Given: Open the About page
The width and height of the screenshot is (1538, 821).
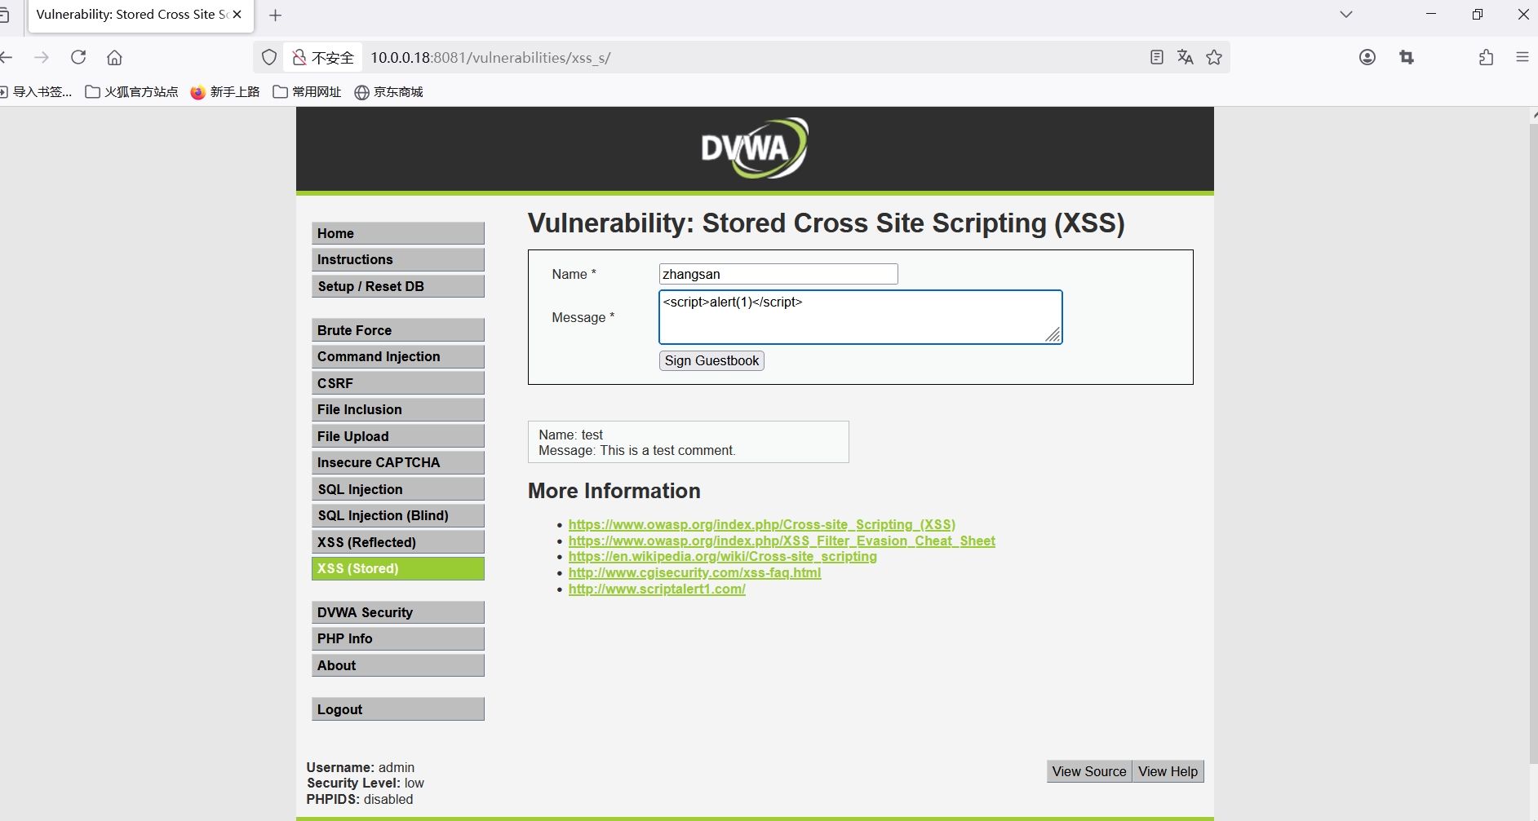Looking at the screenshot, I should [398, 665].
